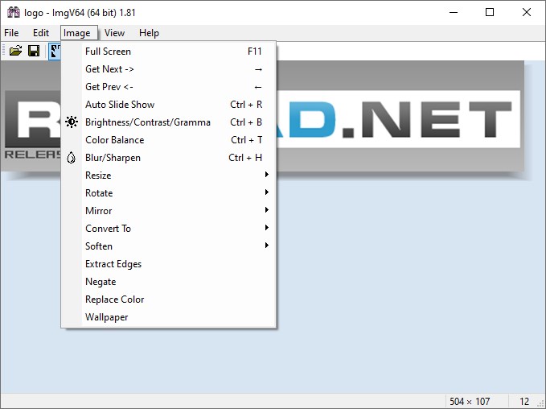Open the File menu
Image resolution: width=546 pixels, height=409 pixels.
(x=11, y=33)
